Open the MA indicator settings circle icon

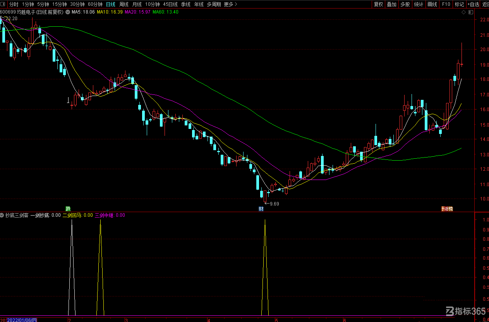68,12
